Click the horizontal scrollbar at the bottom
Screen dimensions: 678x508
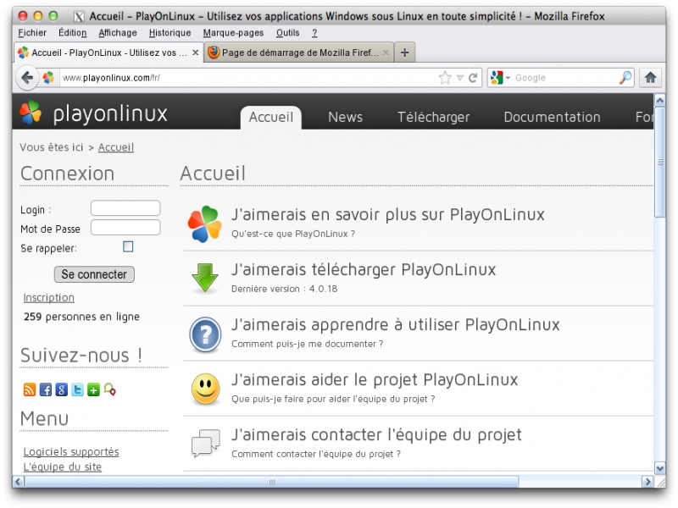[271, 482]
